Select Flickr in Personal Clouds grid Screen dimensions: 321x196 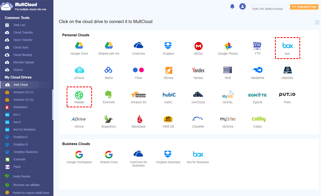139,73
